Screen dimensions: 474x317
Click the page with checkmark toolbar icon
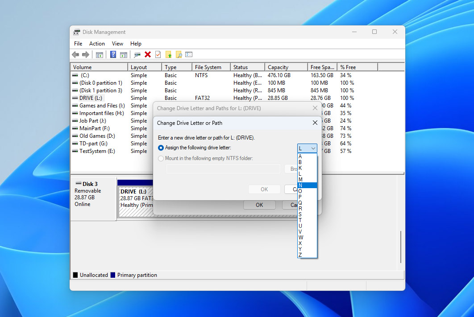point(158,55)
